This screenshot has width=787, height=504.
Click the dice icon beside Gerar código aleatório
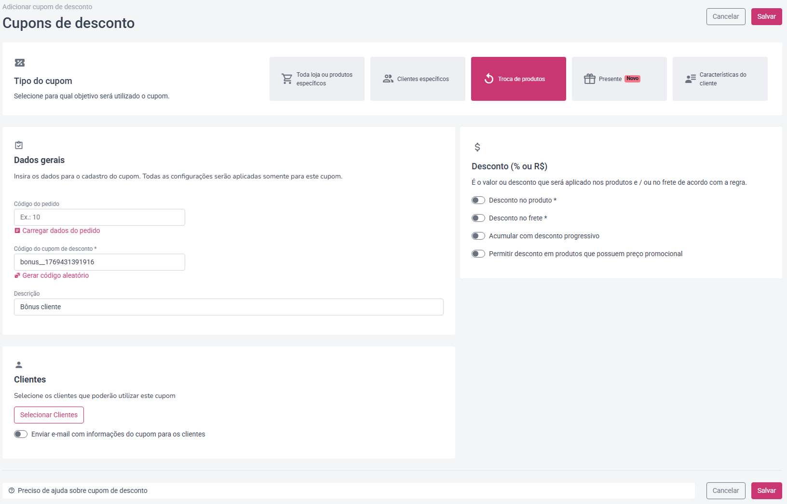pos(17,275)
